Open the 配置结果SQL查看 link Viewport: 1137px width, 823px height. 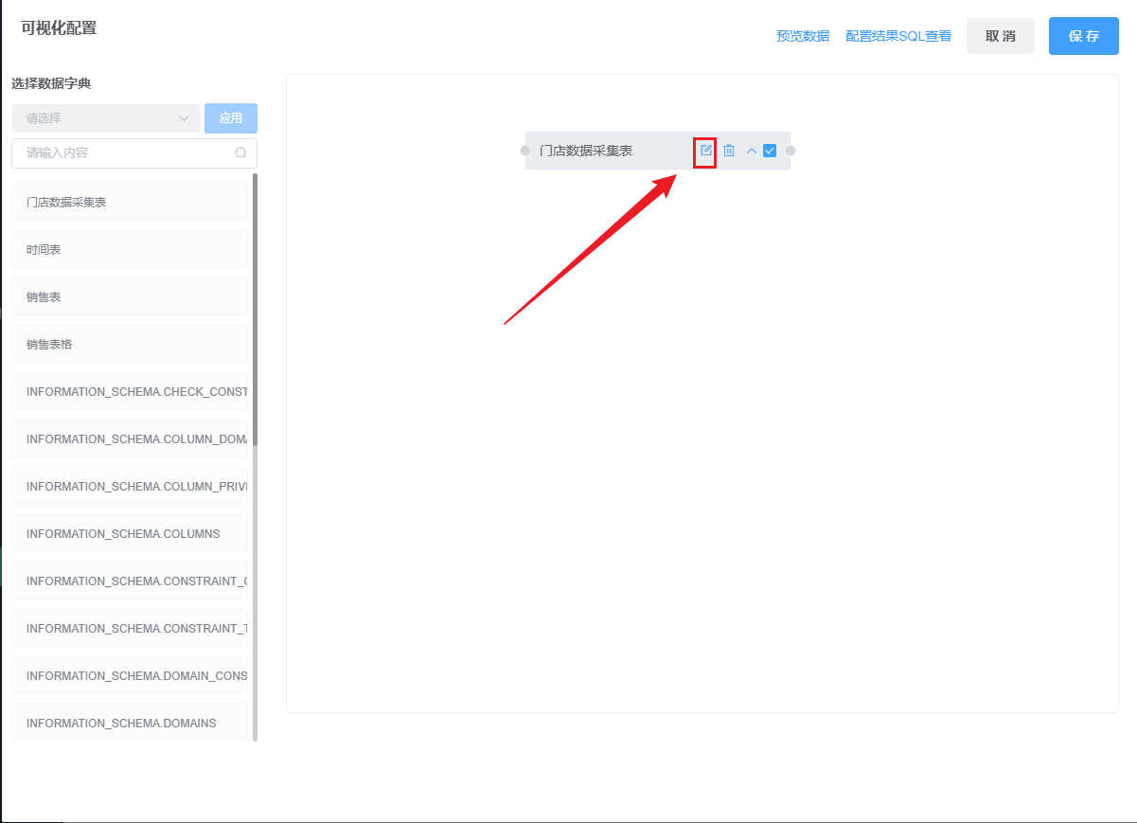tap(898, 36)
